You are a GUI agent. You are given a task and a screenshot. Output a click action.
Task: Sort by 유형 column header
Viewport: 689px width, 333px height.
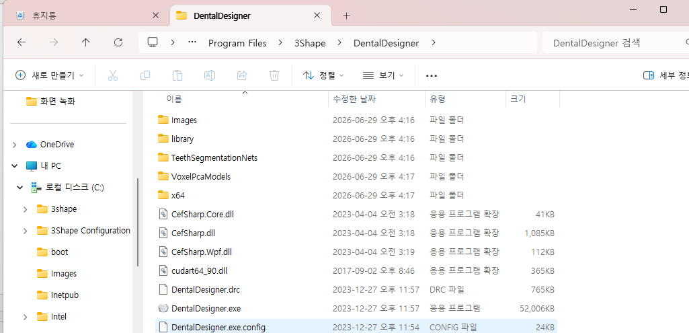click(x=465, y=100)
